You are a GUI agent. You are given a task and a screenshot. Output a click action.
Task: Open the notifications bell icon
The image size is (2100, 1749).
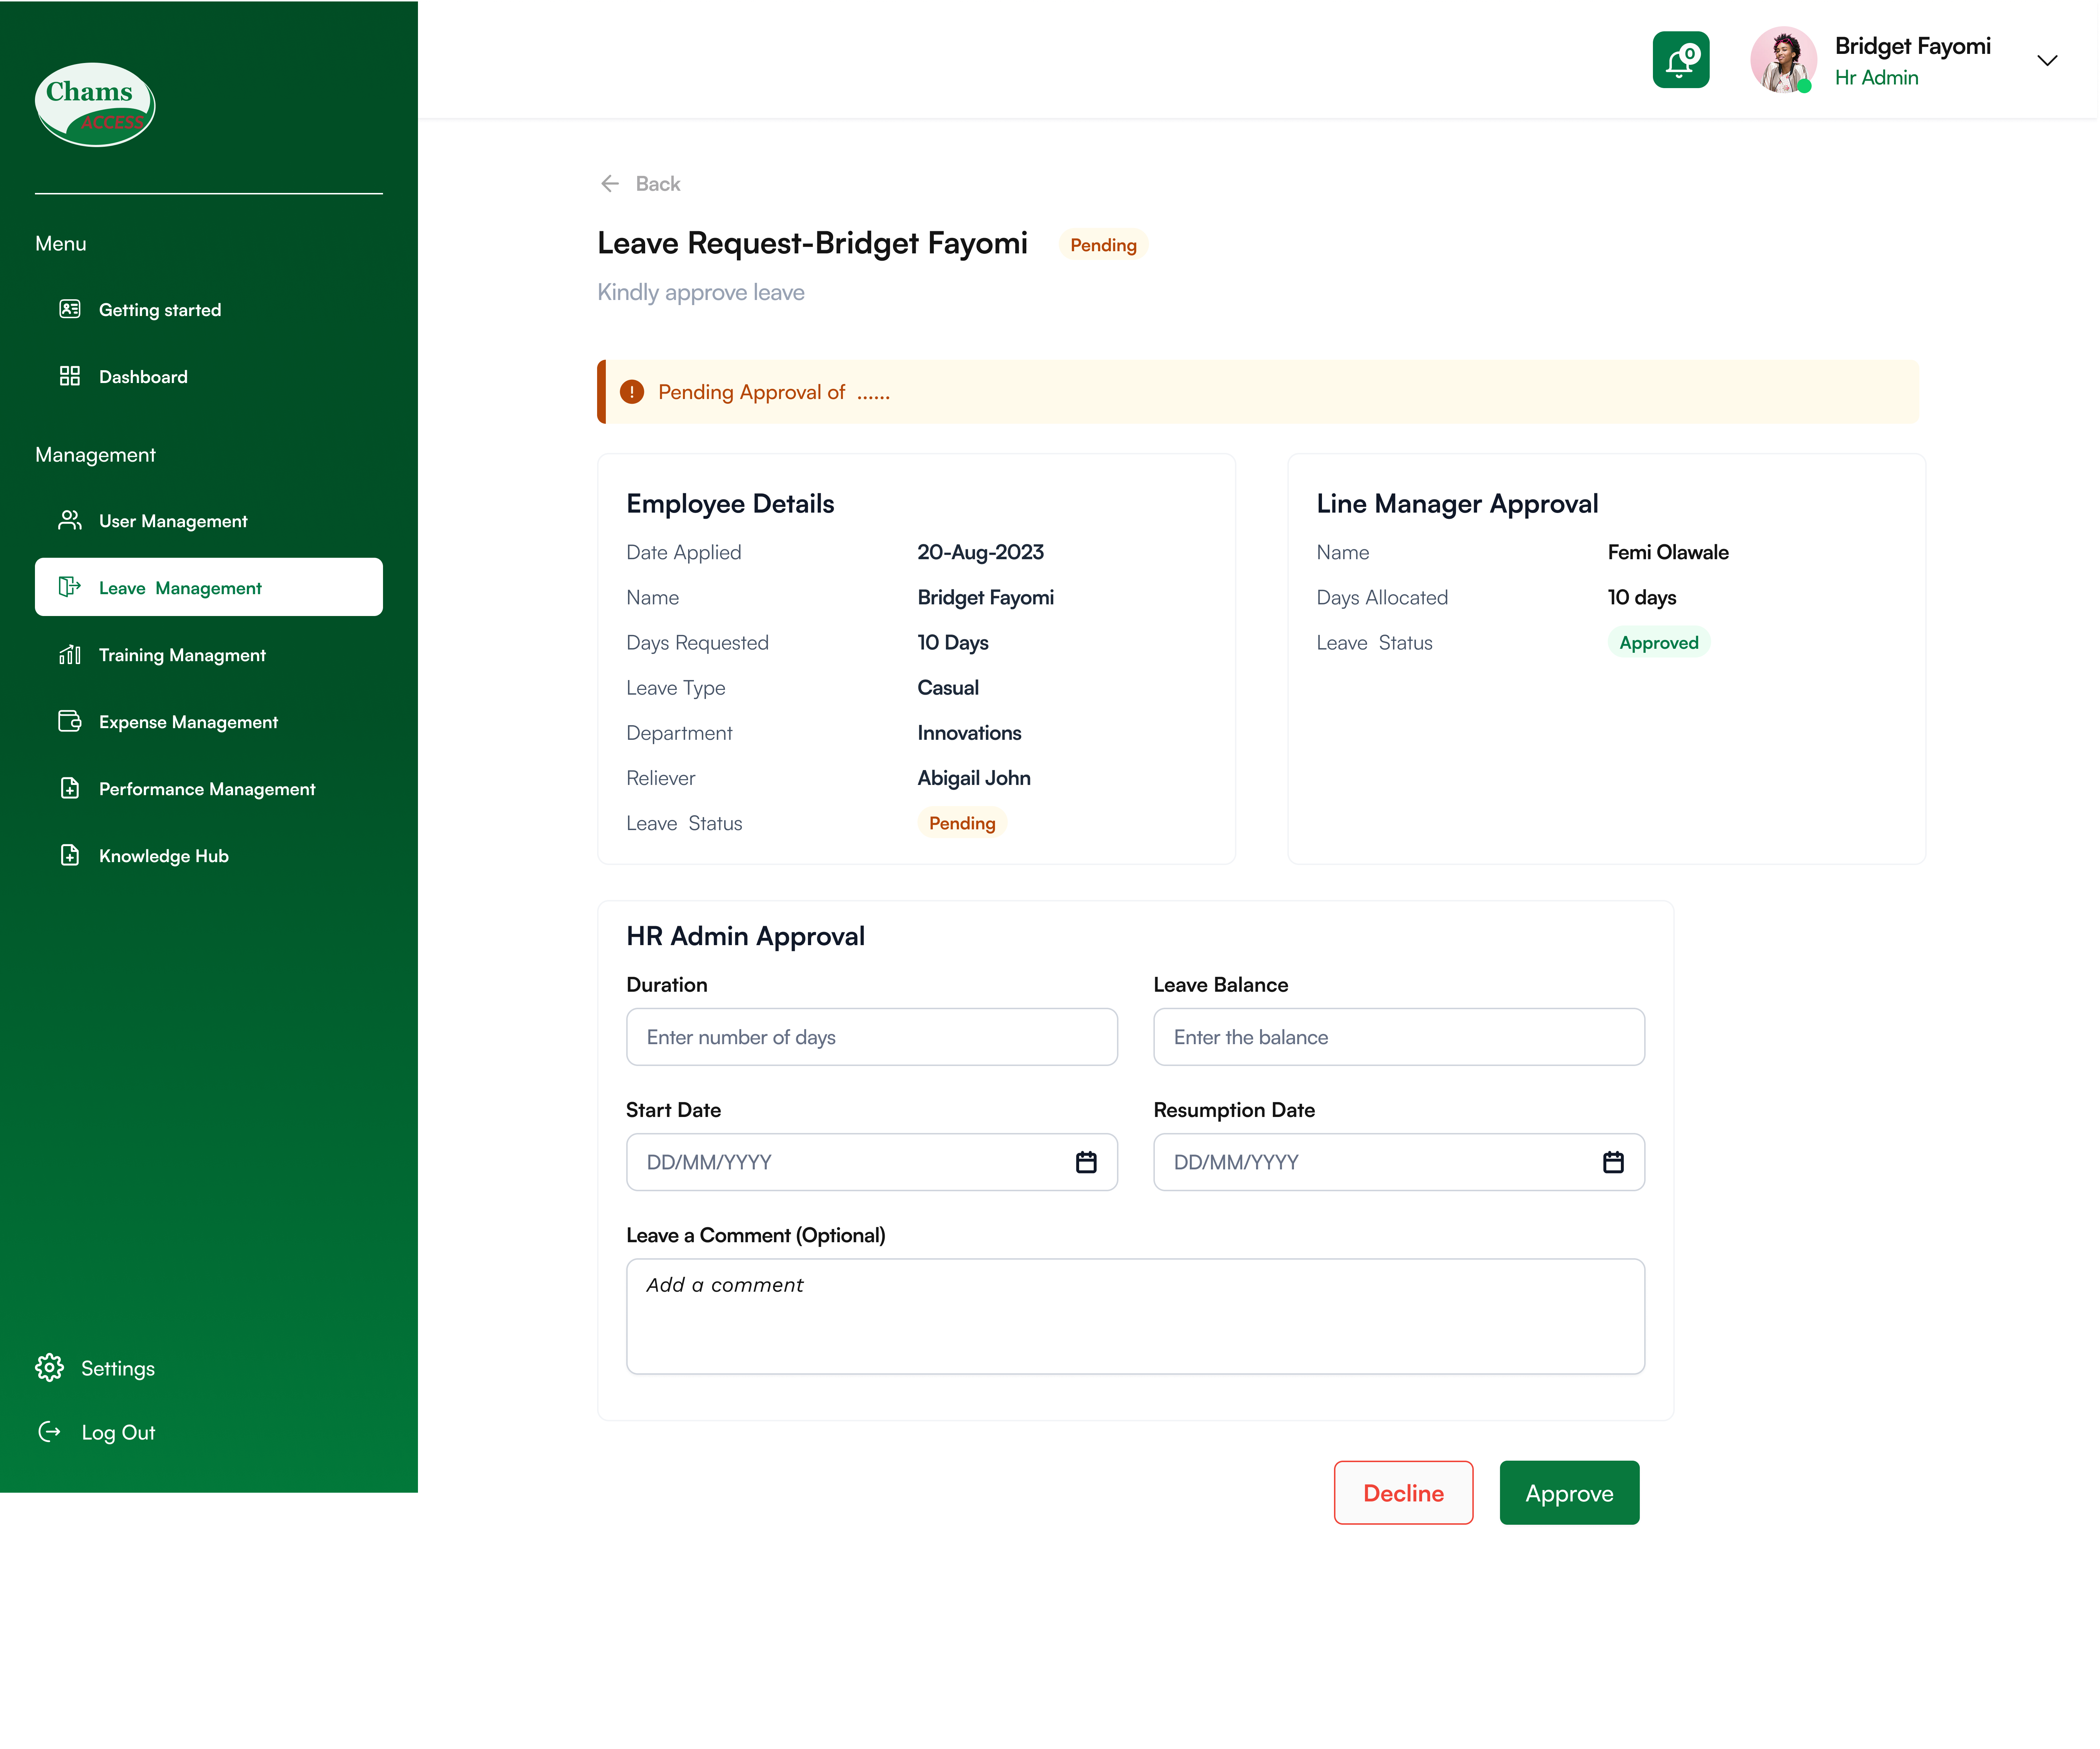tap(1680, 60)
